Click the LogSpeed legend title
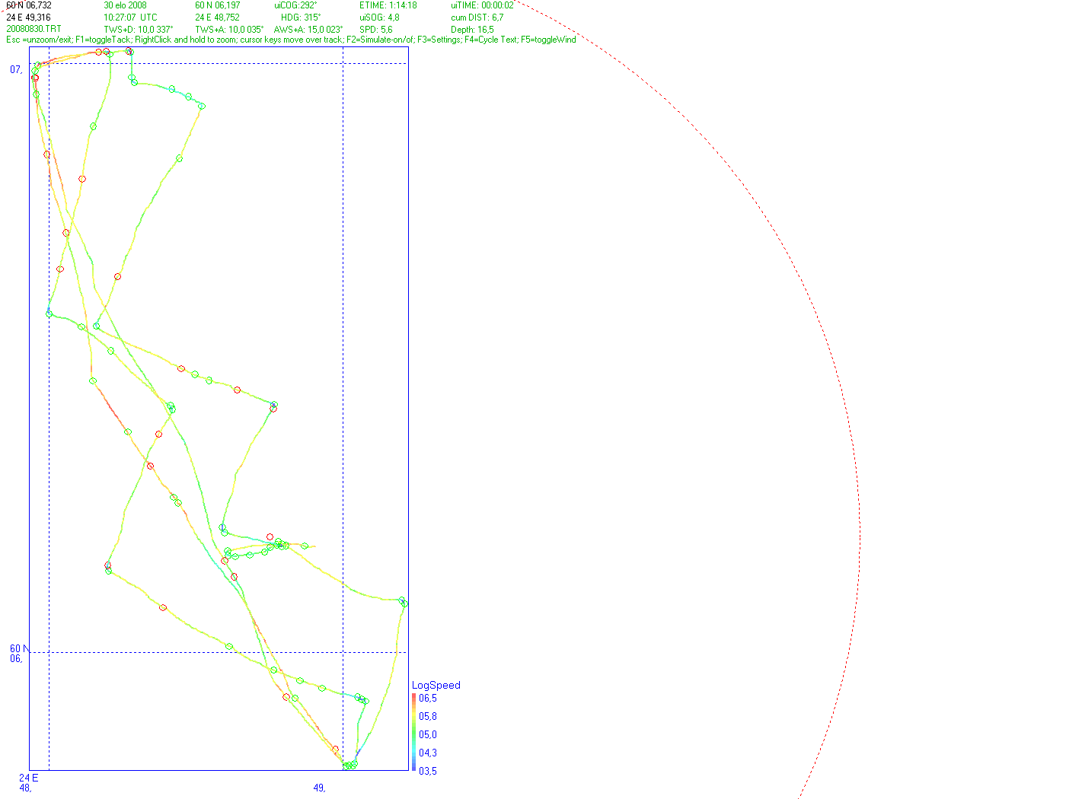This screenshot has width=1066, height=799. [436, 685]
